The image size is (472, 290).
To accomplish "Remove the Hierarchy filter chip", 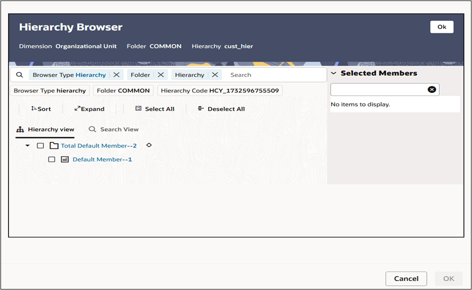I will click(x=215, y=75).
